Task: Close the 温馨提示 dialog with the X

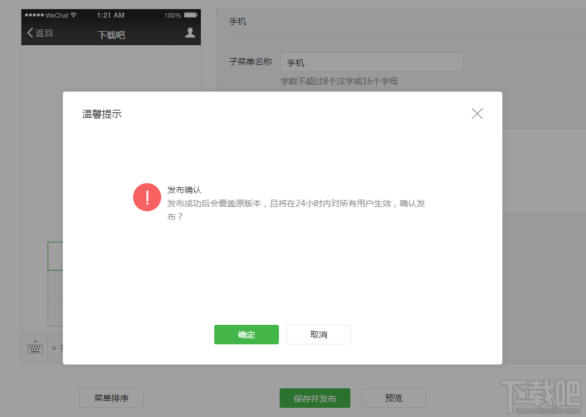Action: click(477, 114)
